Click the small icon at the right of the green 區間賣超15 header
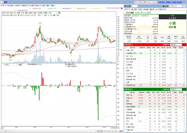The image size is (187, 133). (x=183, y=89)
